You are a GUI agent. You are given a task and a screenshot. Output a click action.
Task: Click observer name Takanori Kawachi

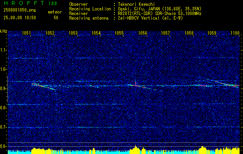[136, 4]
